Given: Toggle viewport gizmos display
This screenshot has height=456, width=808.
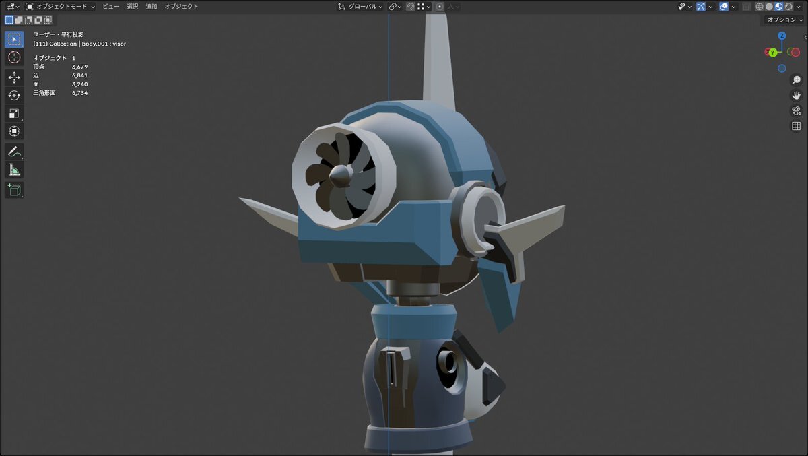Looking at the screenshot, I should (x=701, y=7).
